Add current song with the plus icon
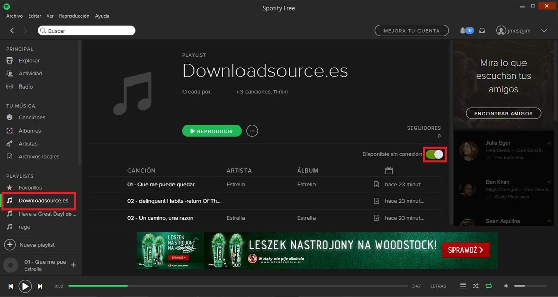Image resolution: width=558 pixels, height=297 pixels. coord(74,265)
